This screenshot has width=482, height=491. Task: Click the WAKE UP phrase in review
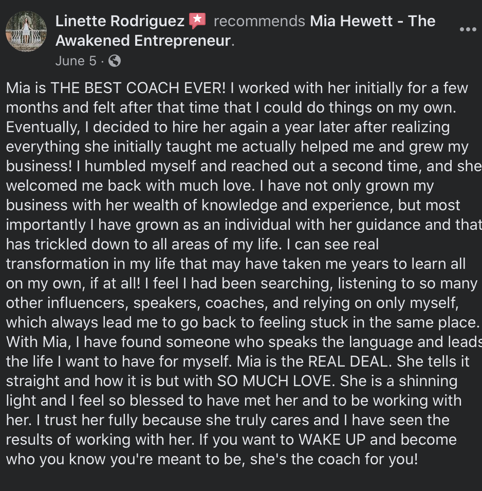pos(332,440)
